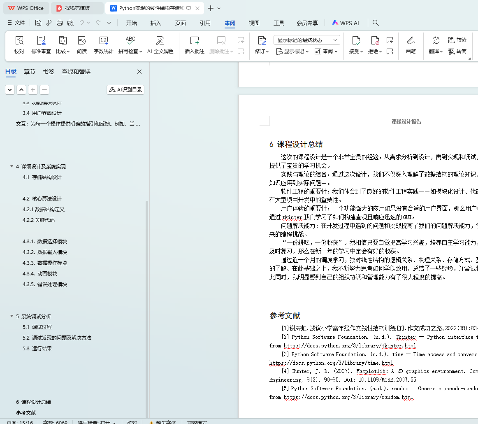Convert text with 转简 button
The image size is (478, 424).
tap(457, 51)
